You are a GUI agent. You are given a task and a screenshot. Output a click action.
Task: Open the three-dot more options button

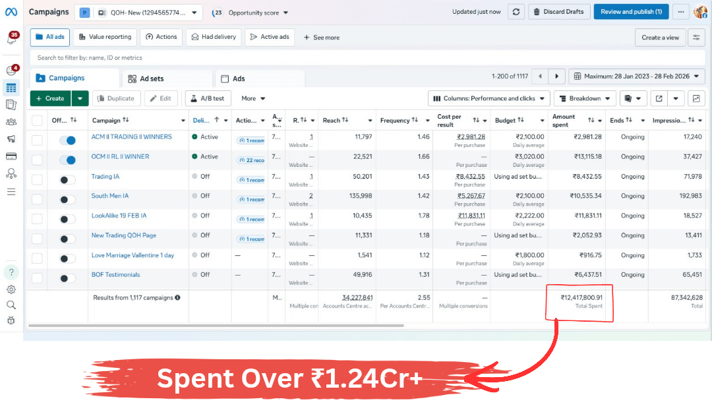tap(680, 12)
